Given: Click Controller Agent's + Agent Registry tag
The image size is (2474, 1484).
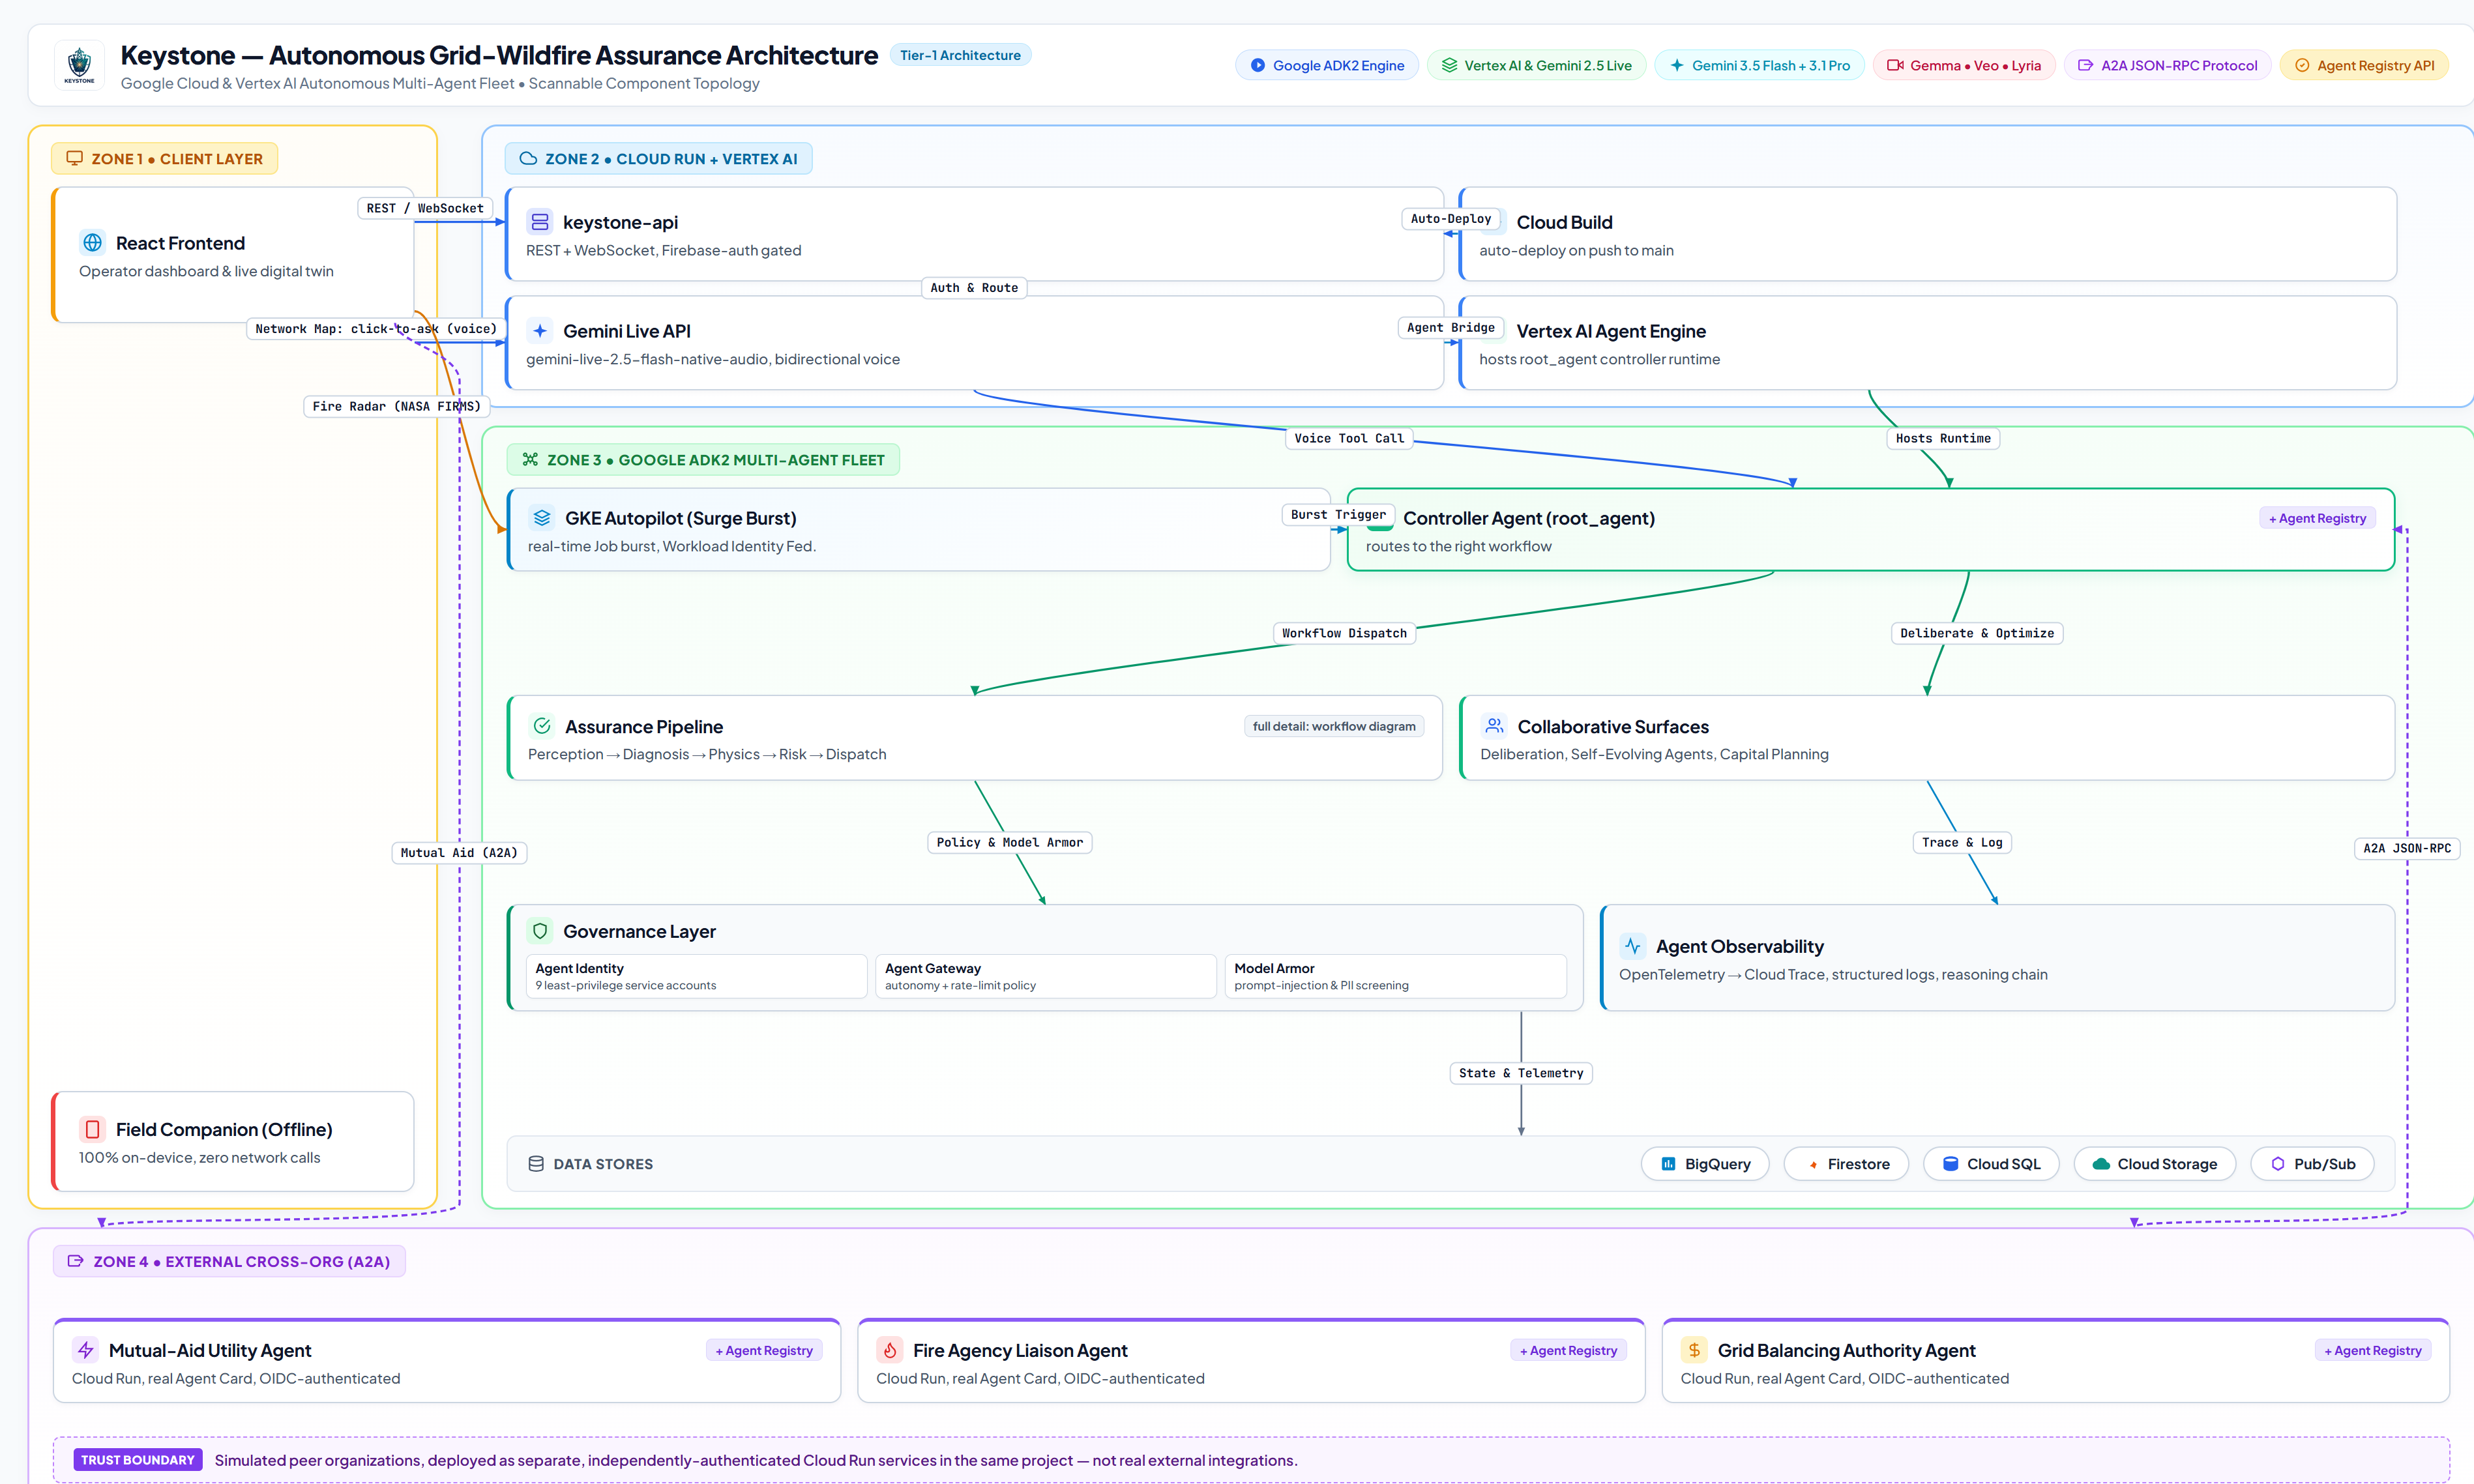Looking at the screenshot, I should 2317,518.
